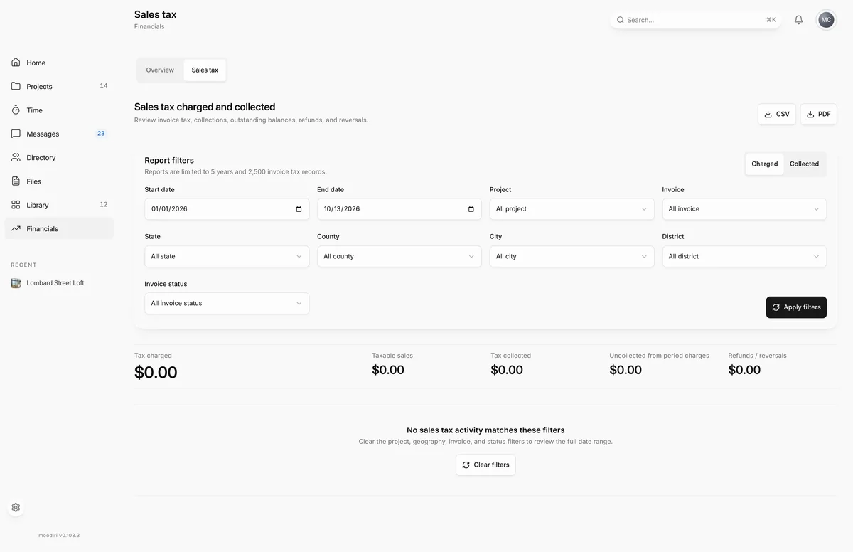
Task: Export report as PDF
Action: (819, 114)
